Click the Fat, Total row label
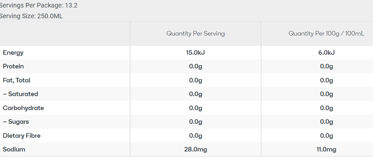 (x=17, y=80)
